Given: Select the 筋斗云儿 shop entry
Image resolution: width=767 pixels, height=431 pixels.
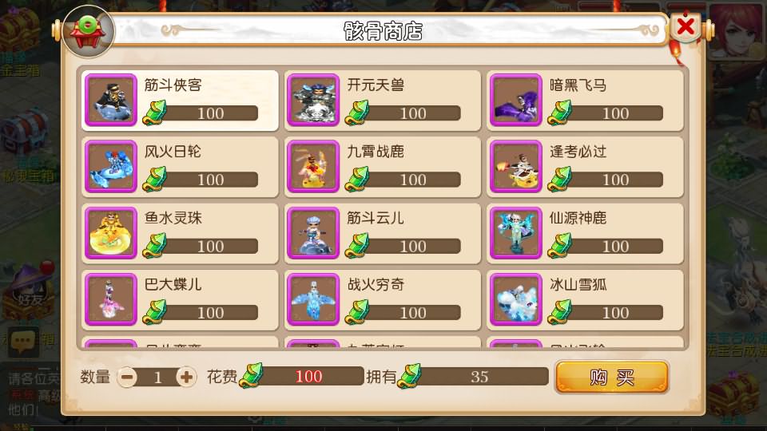Looking at the screenshot, I should tap(383, 234).
